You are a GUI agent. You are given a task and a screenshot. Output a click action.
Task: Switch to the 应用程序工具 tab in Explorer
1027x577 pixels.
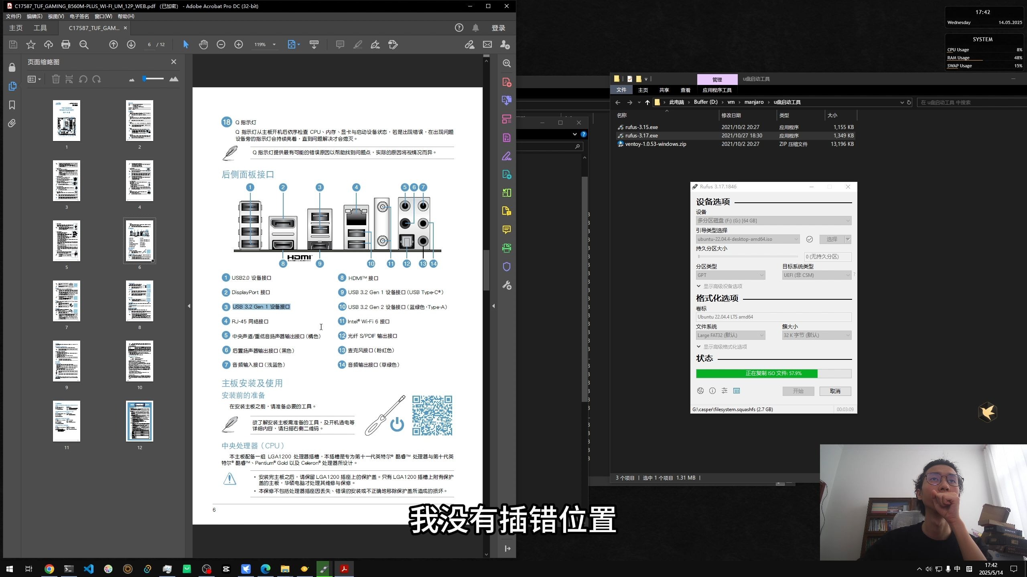pyautogui.click(x=716, y=90)
